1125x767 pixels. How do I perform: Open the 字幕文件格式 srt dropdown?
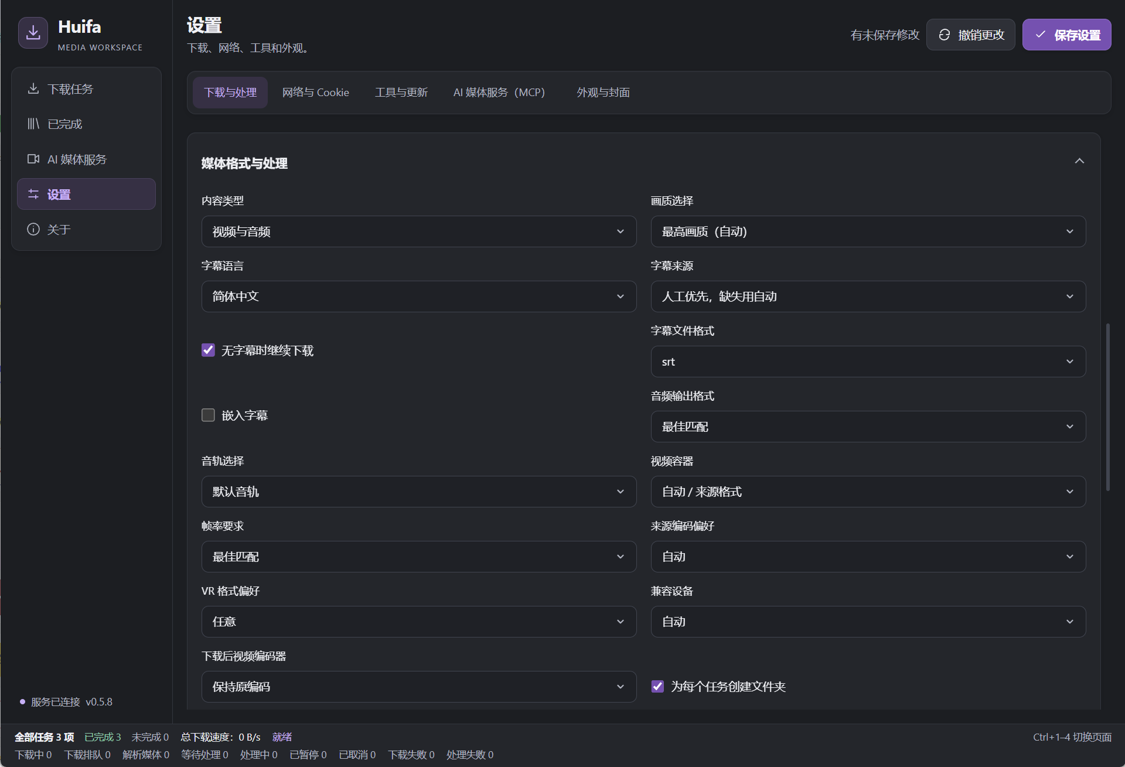(868, 362)
